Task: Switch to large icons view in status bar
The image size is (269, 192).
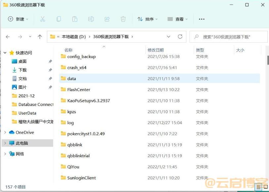Action: [266, 187]
